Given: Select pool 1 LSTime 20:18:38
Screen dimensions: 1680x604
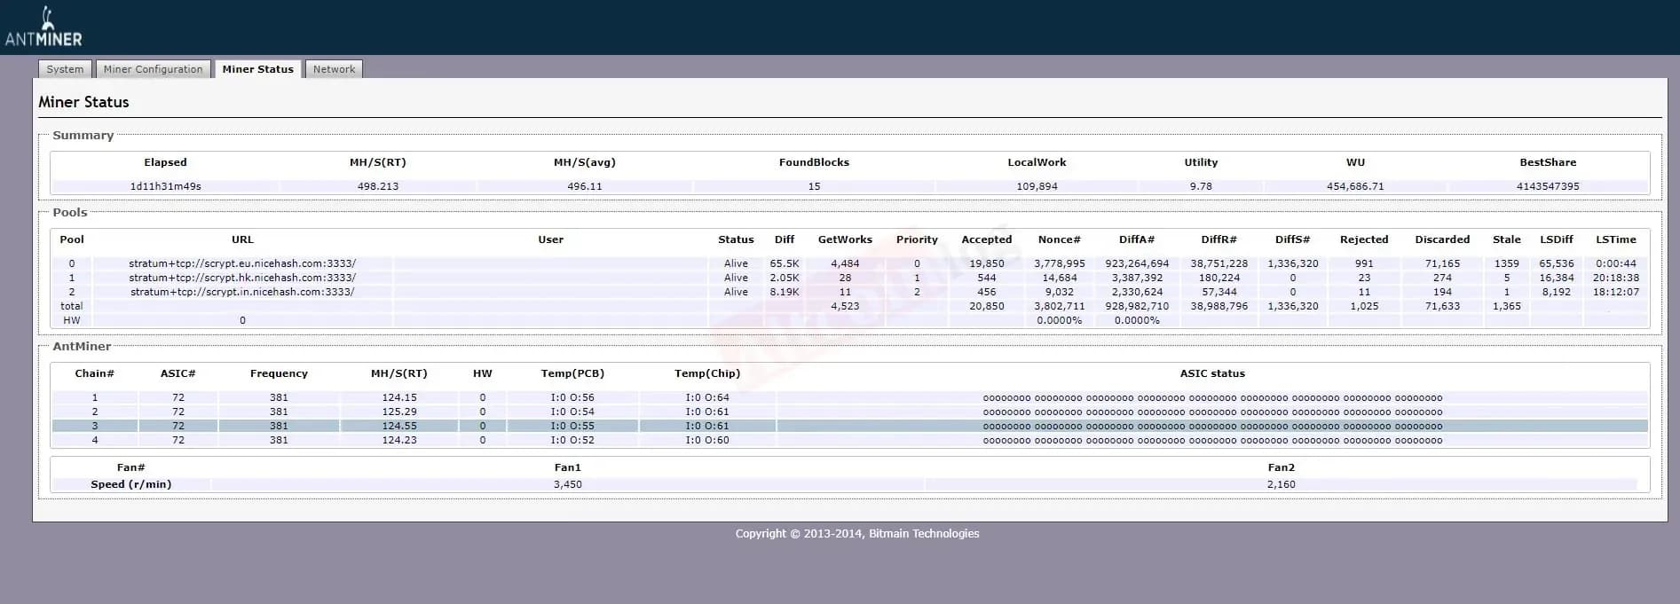Looking at the screenshot, I should (1616, 278).
